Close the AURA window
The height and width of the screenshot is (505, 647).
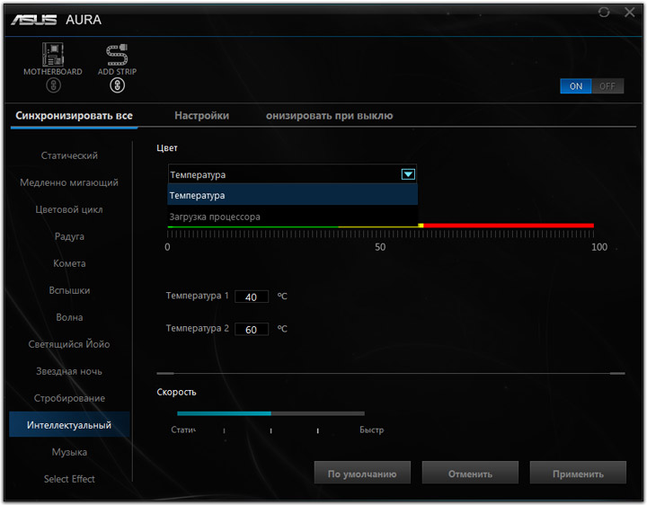630,12
